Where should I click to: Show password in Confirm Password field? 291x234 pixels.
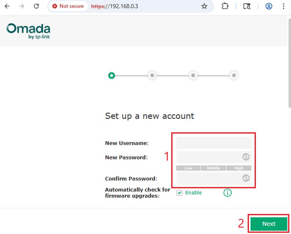tap(246, 178)
